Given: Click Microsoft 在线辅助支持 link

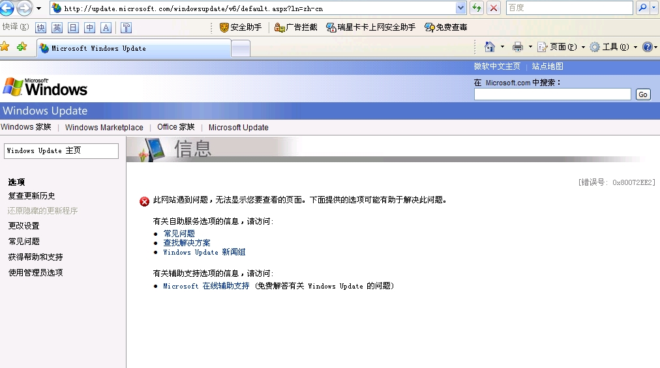Looking at the screenshot, I should [206, 286].
